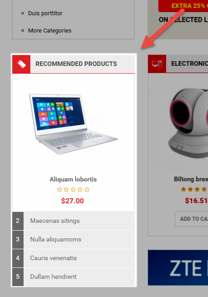This screenshot has width=208, height=297.
Task: Expand item 5 Dullam hendrerit
Action: [x=73, y=277]
